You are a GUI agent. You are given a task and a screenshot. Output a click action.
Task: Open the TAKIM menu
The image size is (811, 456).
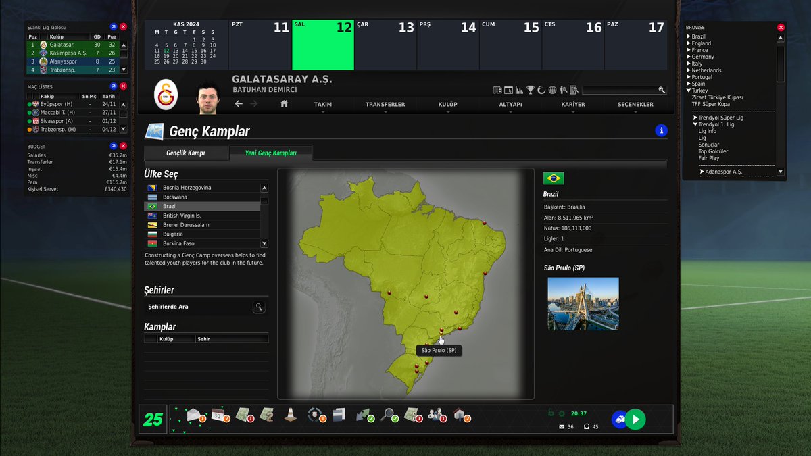coord(322,105)
